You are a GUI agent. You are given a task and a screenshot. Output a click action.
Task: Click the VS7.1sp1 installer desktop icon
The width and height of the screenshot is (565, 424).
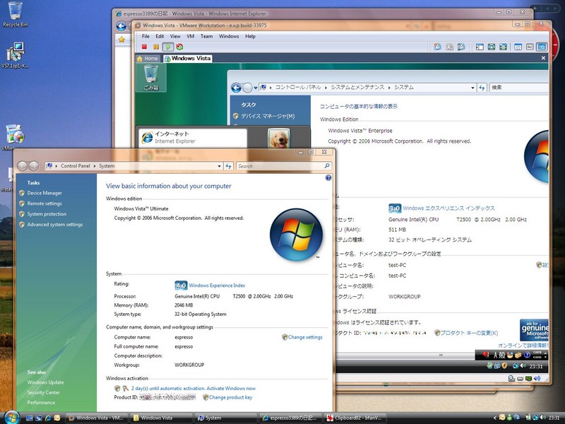point(15,55)
